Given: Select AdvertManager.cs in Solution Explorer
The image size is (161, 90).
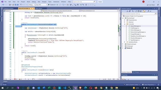Looking at the screenshot, I should coord(135,26).
